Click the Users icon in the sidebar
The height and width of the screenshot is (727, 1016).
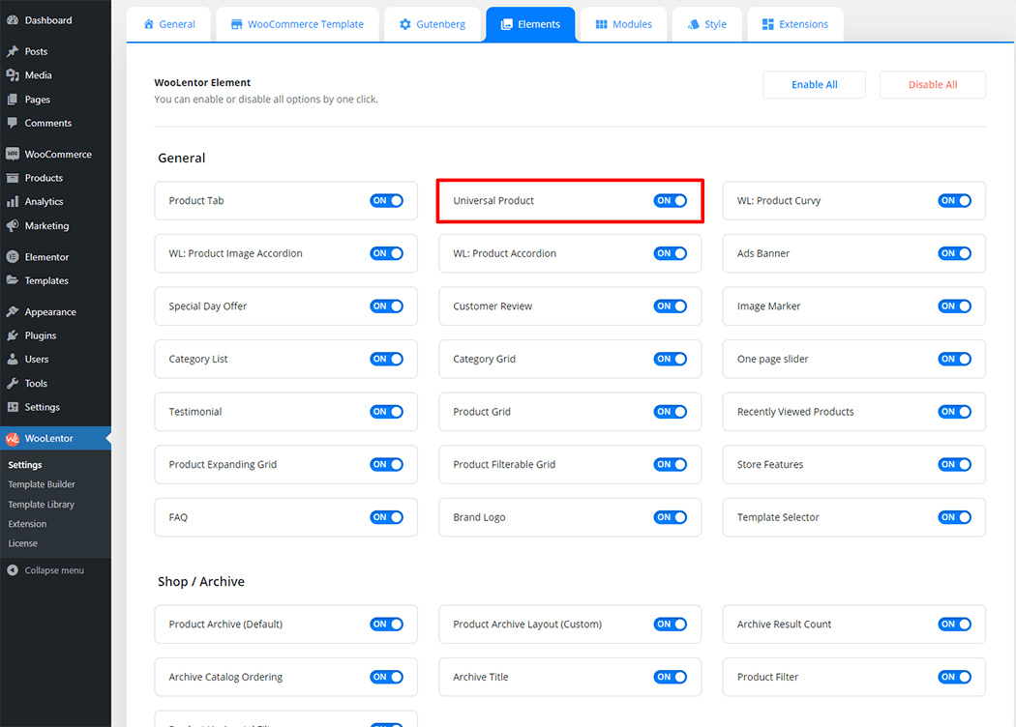(x=13, y=360)
